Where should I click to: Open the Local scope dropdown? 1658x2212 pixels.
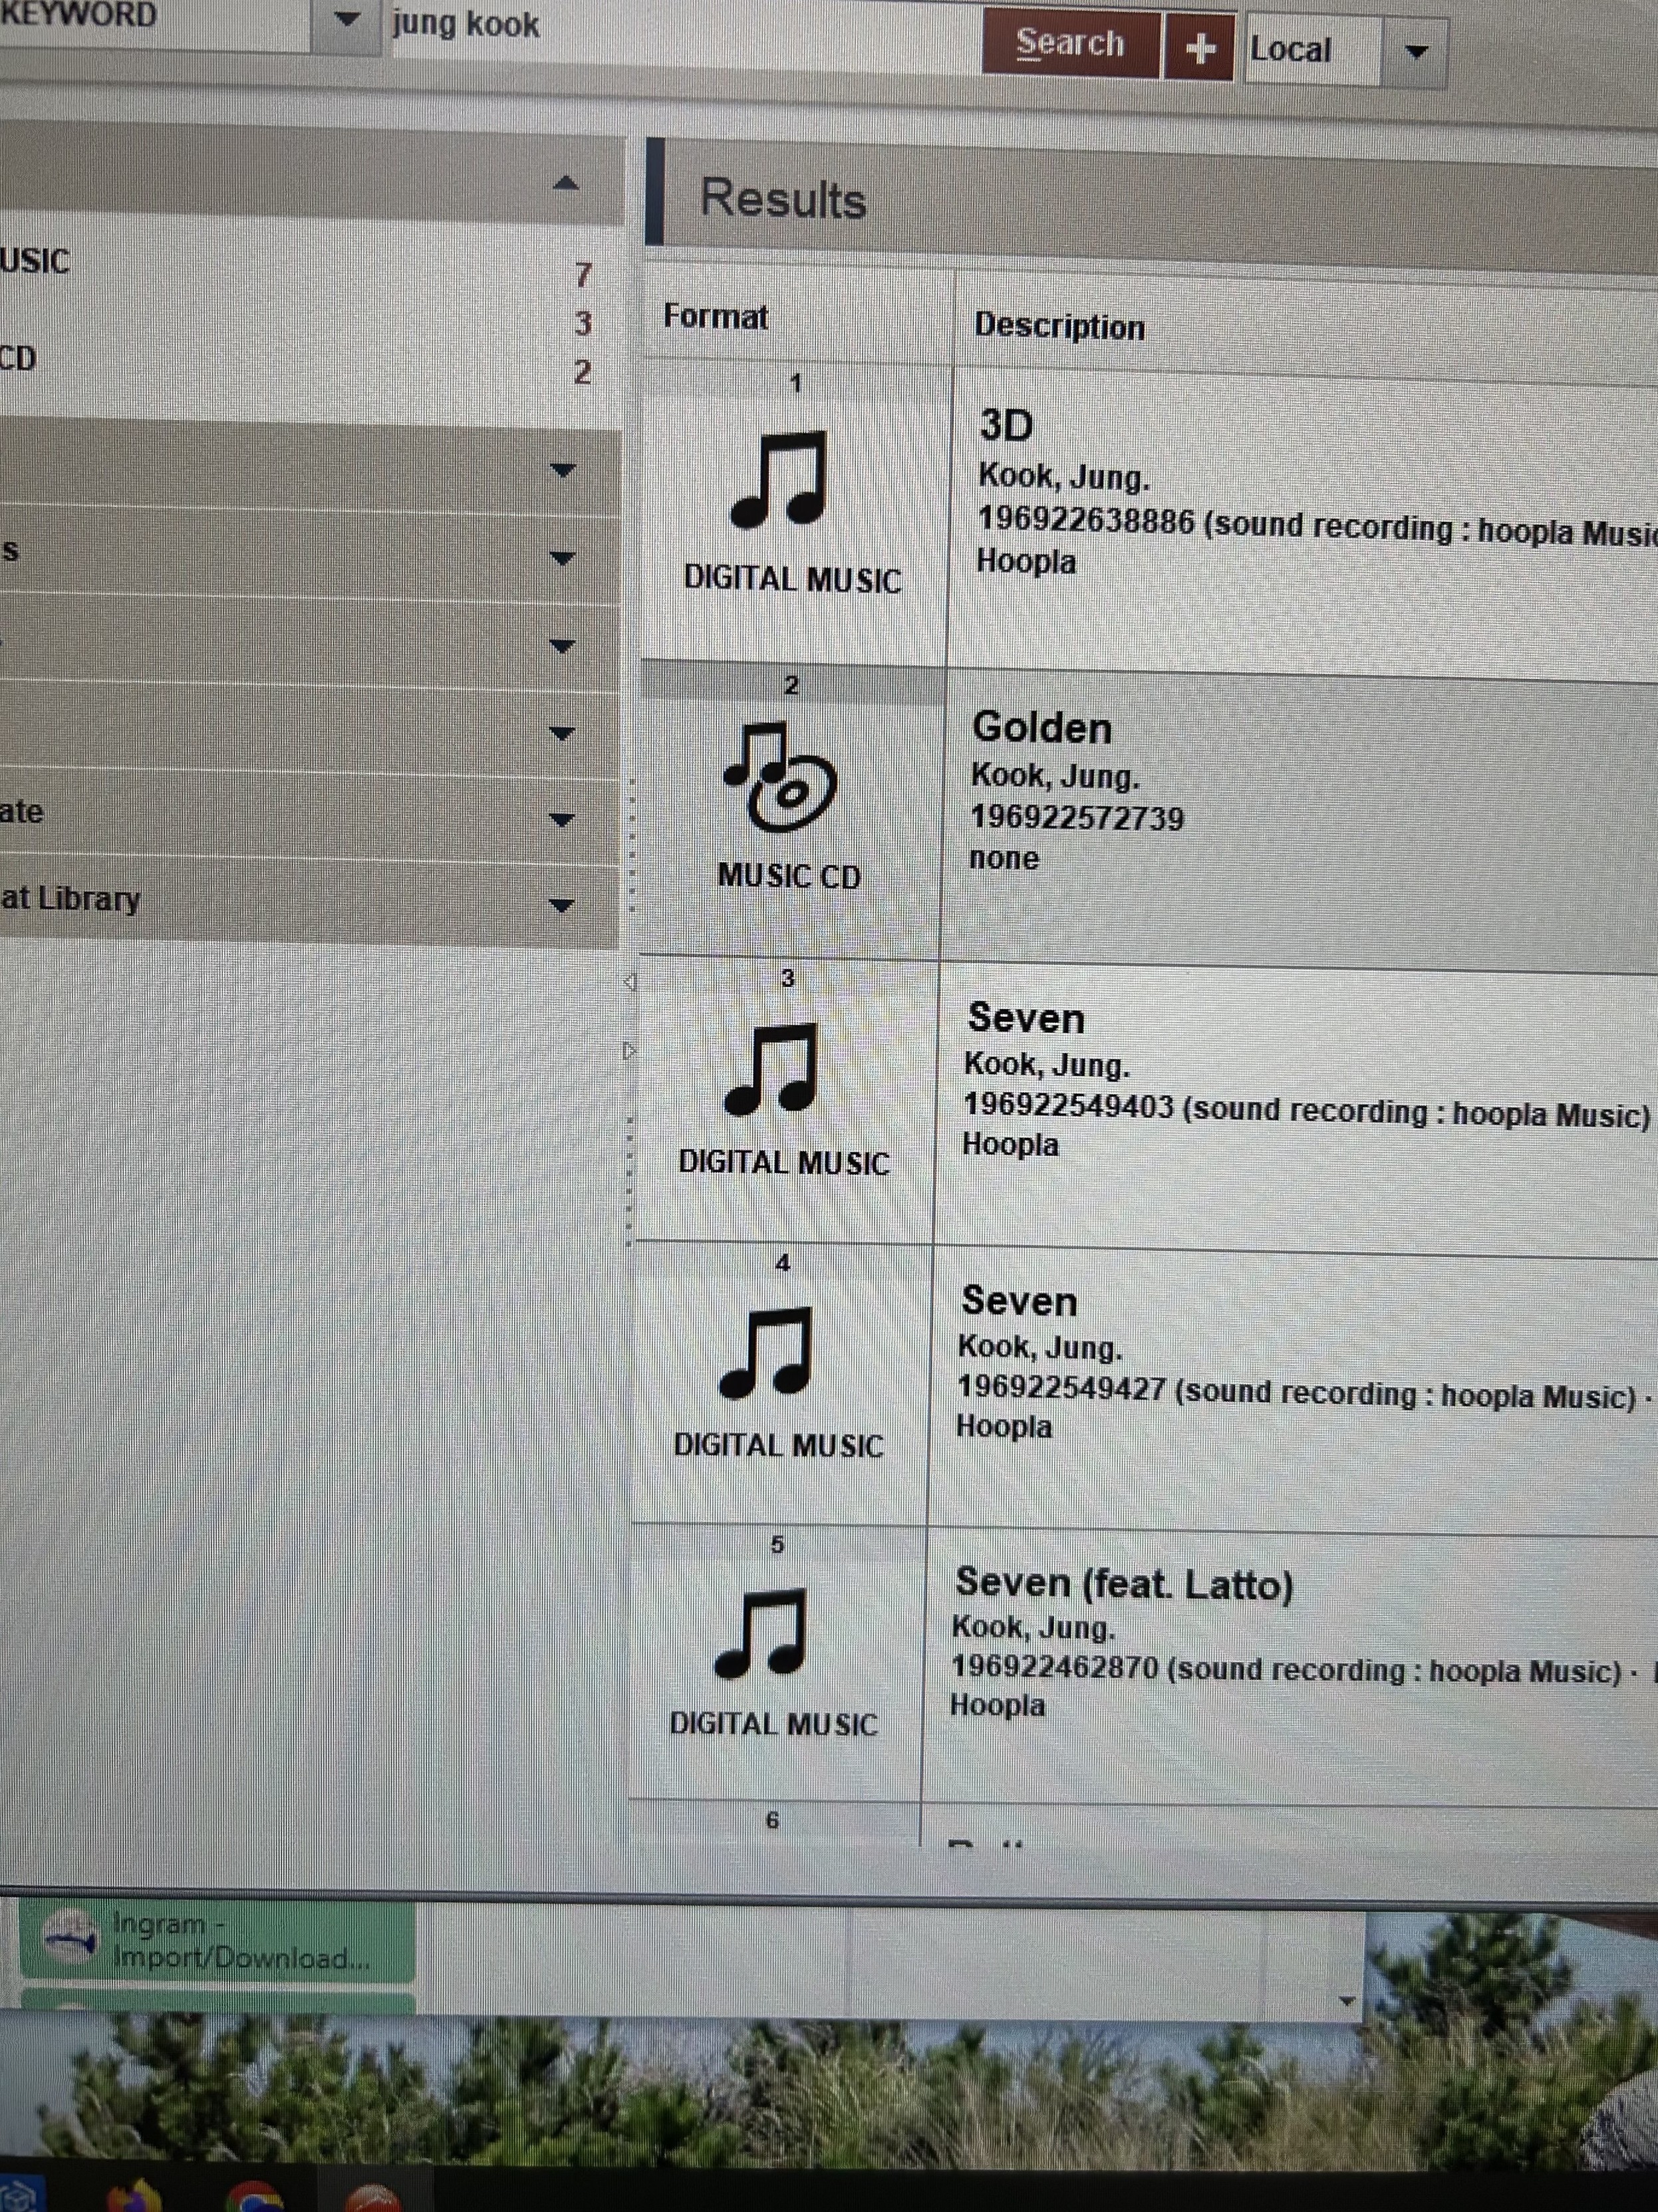pyautogui.click(x=1415, y=52)
